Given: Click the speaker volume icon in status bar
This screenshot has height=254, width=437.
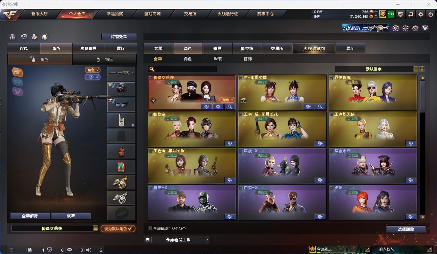Looking at the screenshot, I should tap(89, 250).
